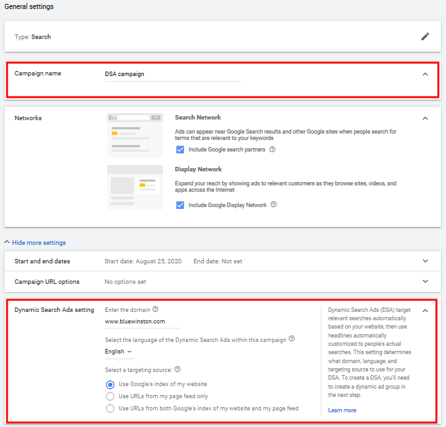Select Use URLs from my page feed only
446x427 pixels.
click(x=110, y=396)
